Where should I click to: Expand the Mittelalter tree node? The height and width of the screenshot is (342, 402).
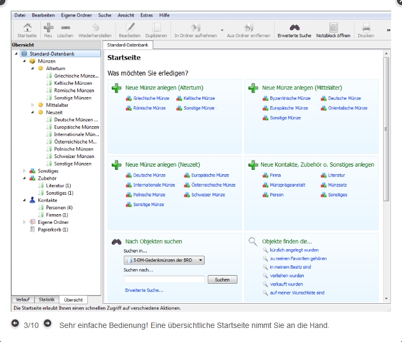point(32,105)
